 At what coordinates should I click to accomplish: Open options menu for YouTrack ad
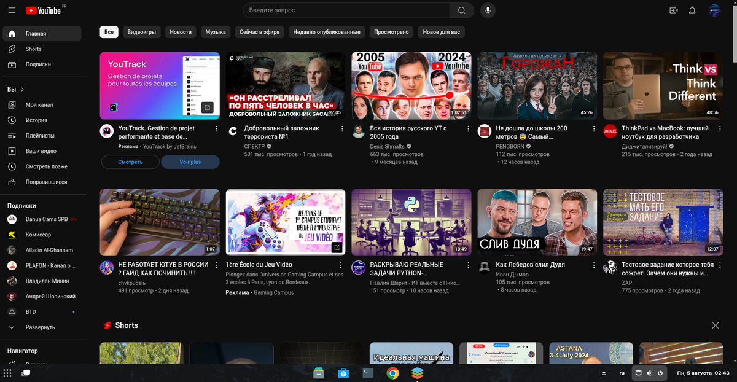click(216, 129)
